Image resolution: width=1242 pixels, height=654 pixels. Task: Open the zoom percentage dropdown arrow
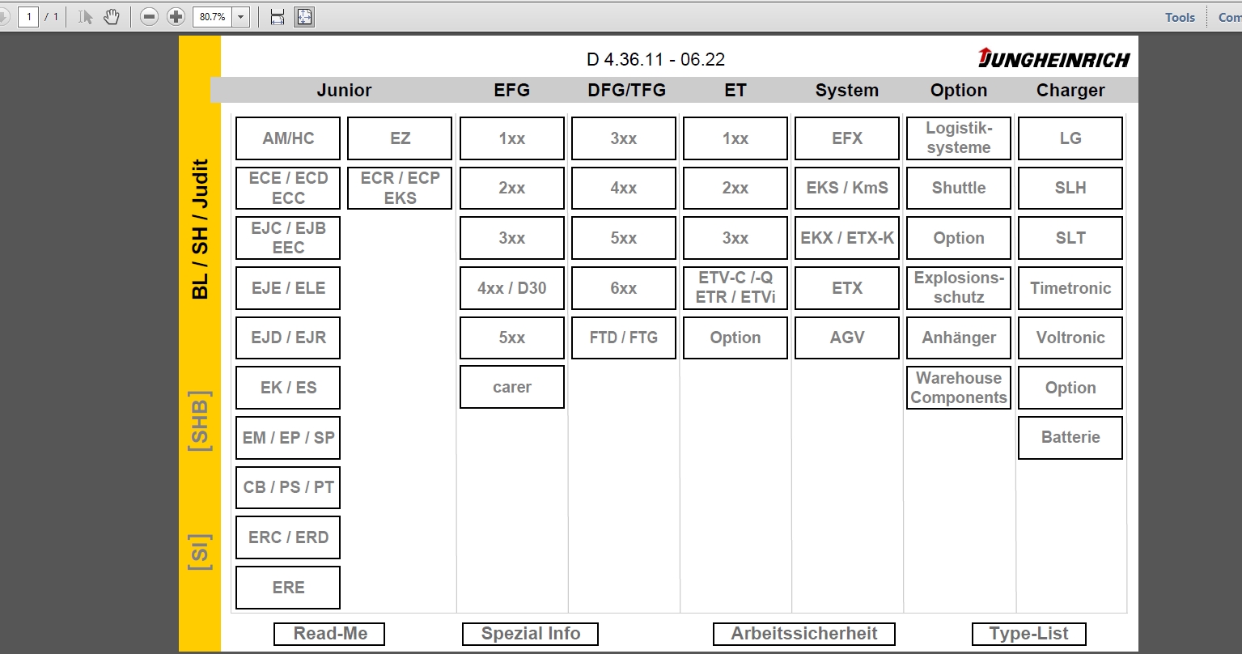(x=240, y=16)
